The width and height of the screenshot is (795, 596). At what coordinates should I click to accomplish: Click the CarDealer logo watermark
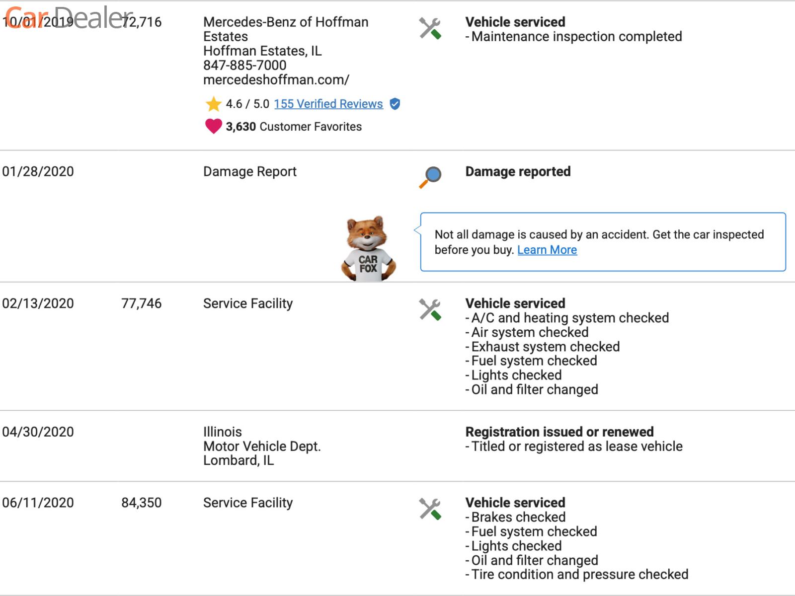pyautogui.click(x=69, y=18)
